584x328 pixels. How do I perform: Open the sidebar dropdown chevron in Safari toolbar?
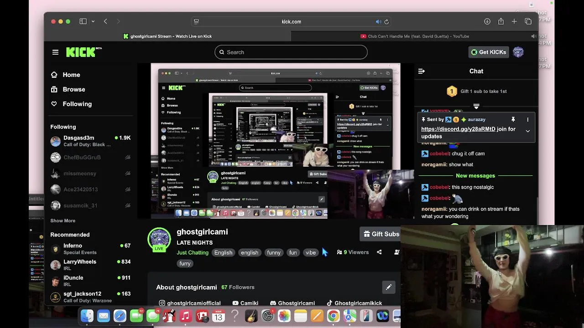(93, 21)
